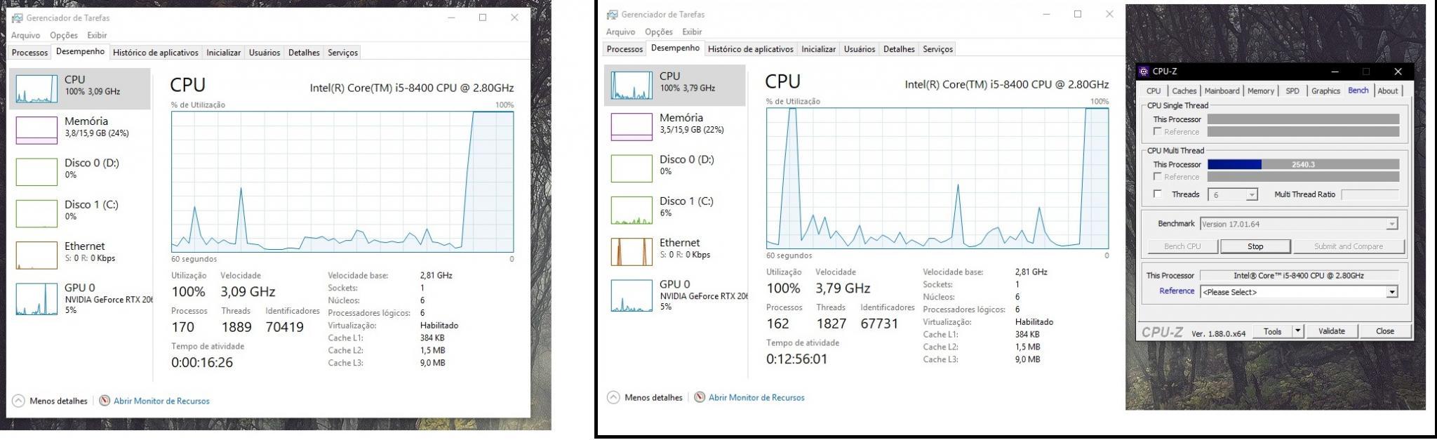Open Arquivo menu in left Task Manager
1437x440 pixels.
tap(25, 35)
